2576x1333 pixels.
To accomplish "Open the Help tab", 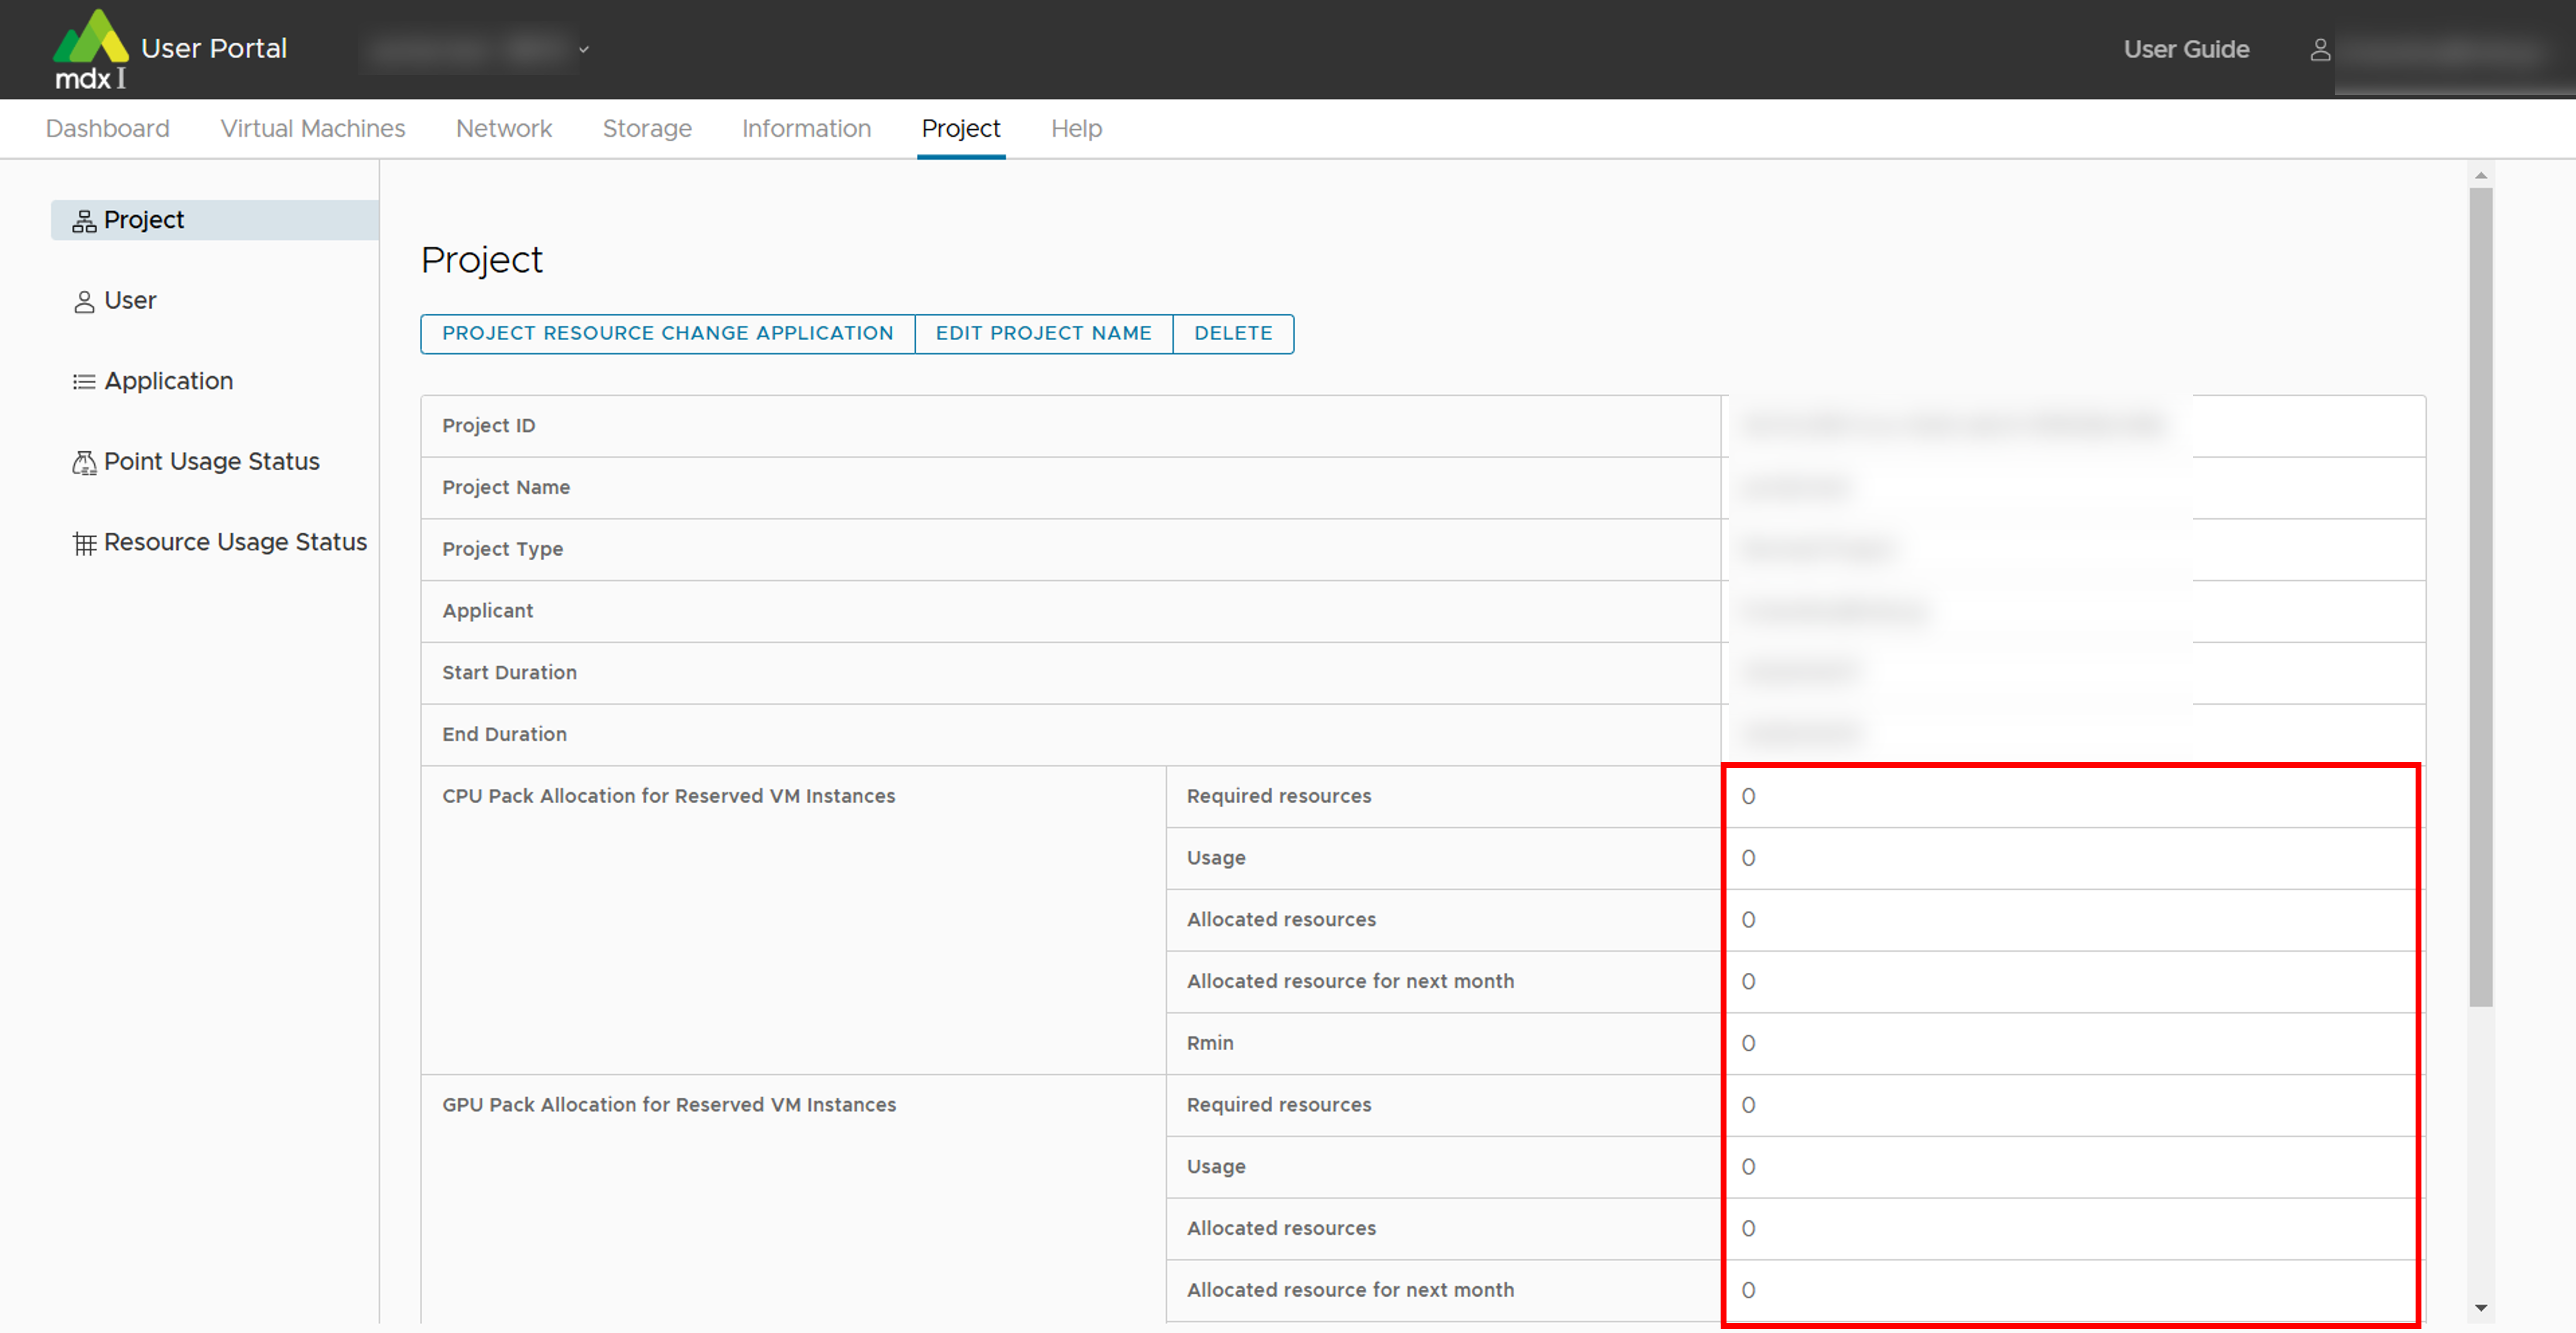I will (x=1075, y=128).
